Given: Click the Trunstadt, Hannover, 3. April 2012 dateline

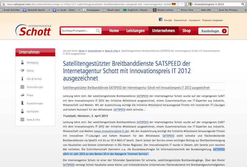Looking at the screenshot, I should click(85, 116).
